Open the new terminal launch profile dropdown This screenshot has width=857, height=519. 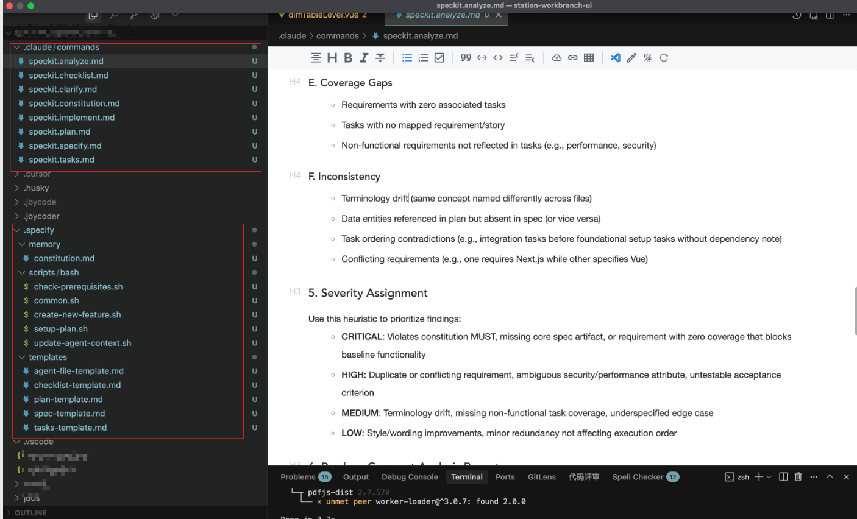(x=769, y=477)
